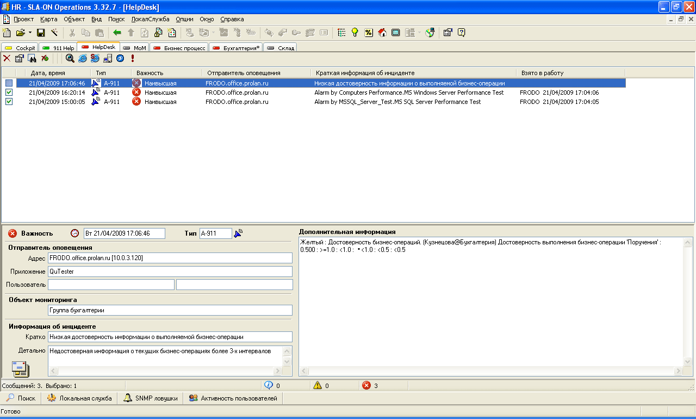Click the red house Home icon
696x419 pixels.
382,33
